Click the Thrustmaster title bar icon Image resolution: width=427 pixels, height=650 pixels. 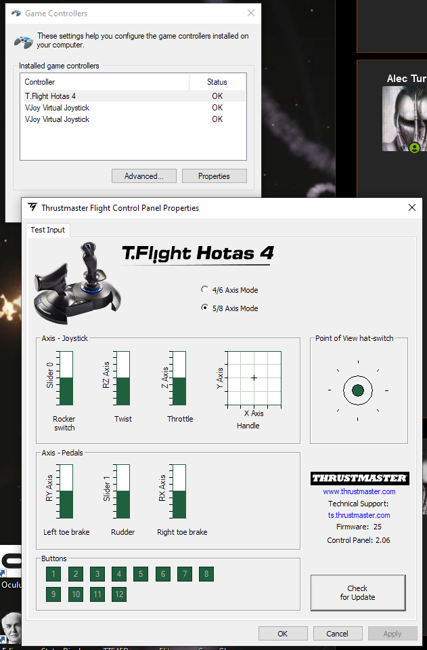pyautogui.click(x=32, y=207)
